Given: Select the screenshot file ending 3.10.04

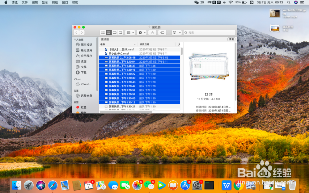Looking at the screenshot, I should [140, 62].
